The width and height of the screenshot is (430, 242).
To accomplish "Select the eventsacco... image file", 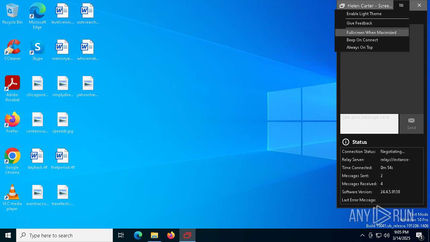I will pyautogui.click(x=37, y=195).
